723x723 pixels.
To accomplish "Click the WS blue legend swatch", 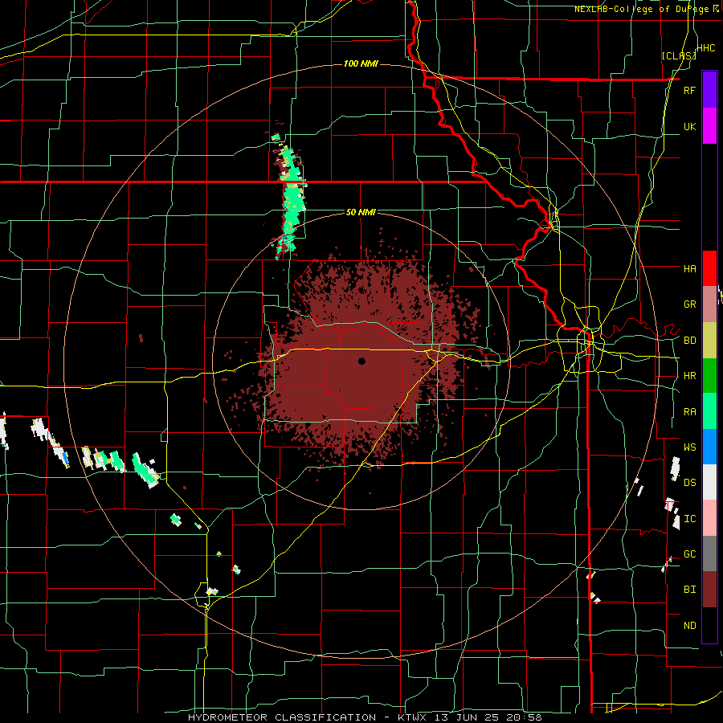I will 709,447.
